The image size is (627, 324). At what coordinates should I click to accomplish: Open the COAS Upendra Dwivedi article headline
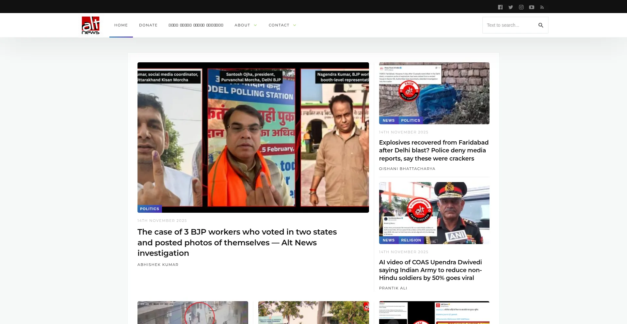point(430,270)
